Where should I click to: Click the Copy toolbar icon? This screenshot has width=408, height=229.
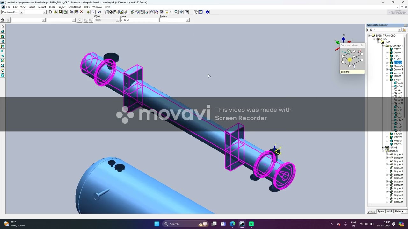point(72,12)
